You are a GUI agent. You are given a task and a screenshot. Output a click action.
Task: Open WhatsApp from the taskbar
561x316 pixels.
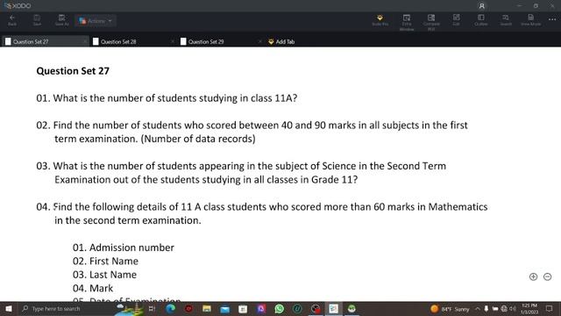click(279, 308)
